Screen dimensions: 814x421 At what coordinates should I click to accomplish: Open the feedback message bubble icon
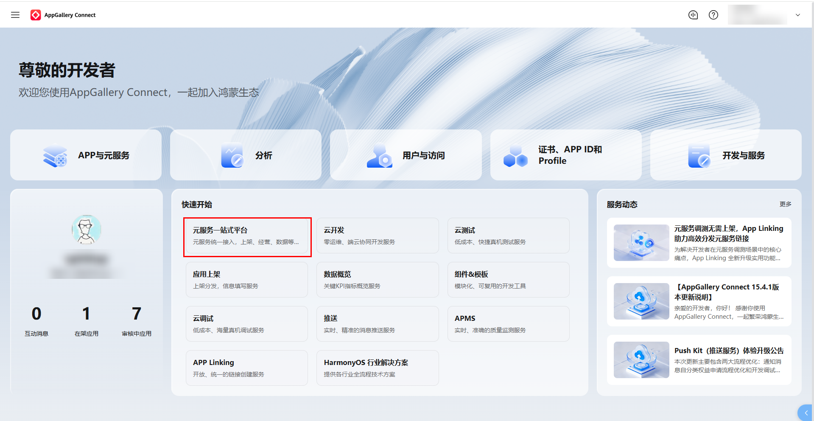693,14
